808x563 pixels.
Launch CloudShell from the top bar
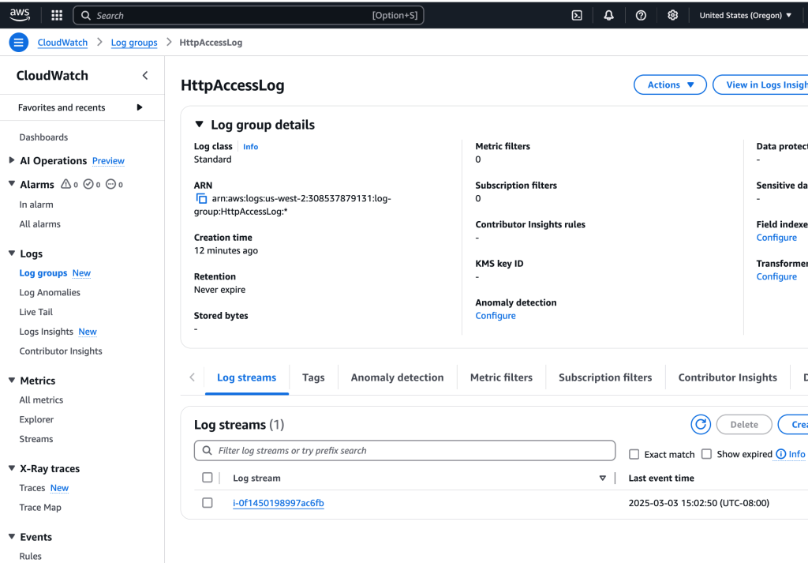pyautogui.click(x=577, y=15)
